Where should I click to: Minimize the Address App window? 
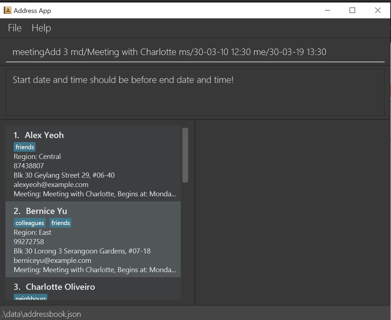[327, 10]
